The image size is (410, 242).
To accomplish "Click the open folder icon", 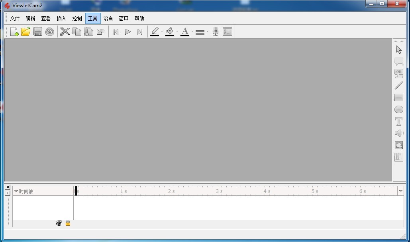I will point(26,32).
